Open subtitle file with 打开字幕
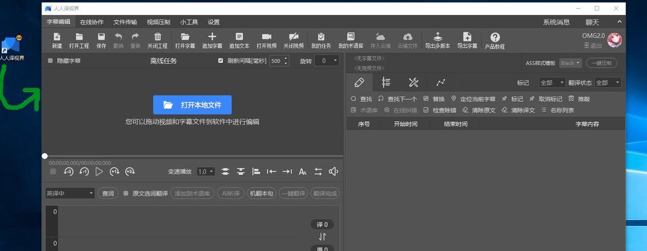647x251 pixels. tap(185, 41)
